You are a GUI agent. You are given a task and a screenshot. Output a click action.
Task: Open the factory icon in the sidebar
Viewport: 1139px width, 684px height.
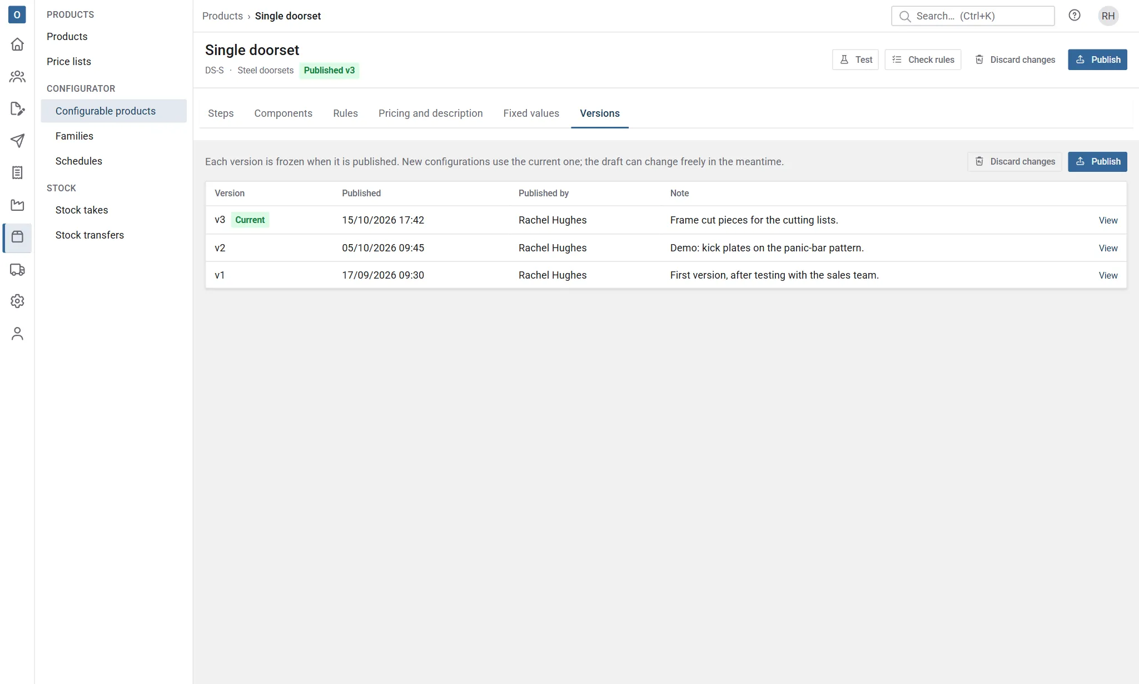click(17, 205)
